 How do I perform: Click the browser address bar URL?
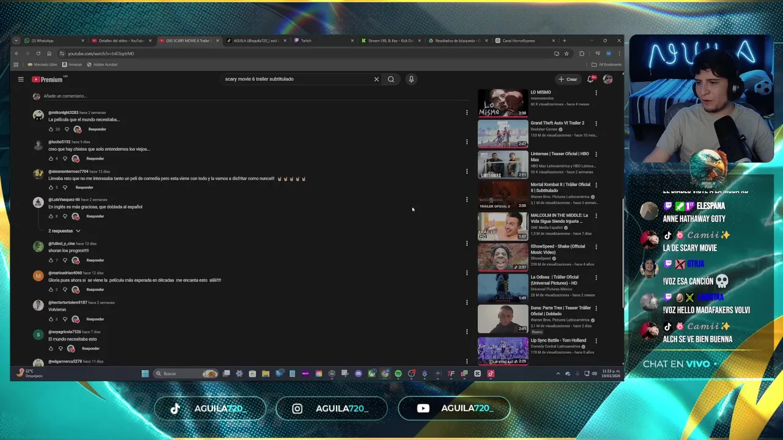(x=101, y=54)
